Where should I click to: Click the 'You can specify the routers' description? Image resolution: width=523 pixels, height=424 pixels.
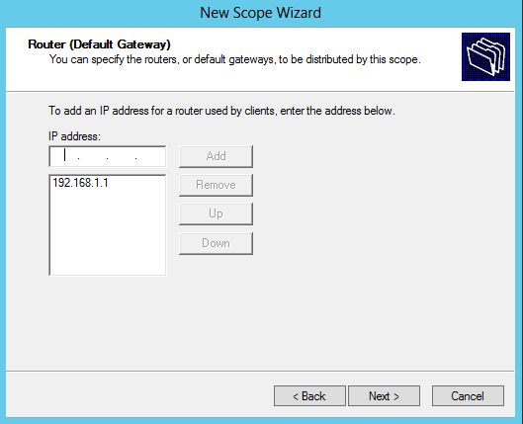235,59
